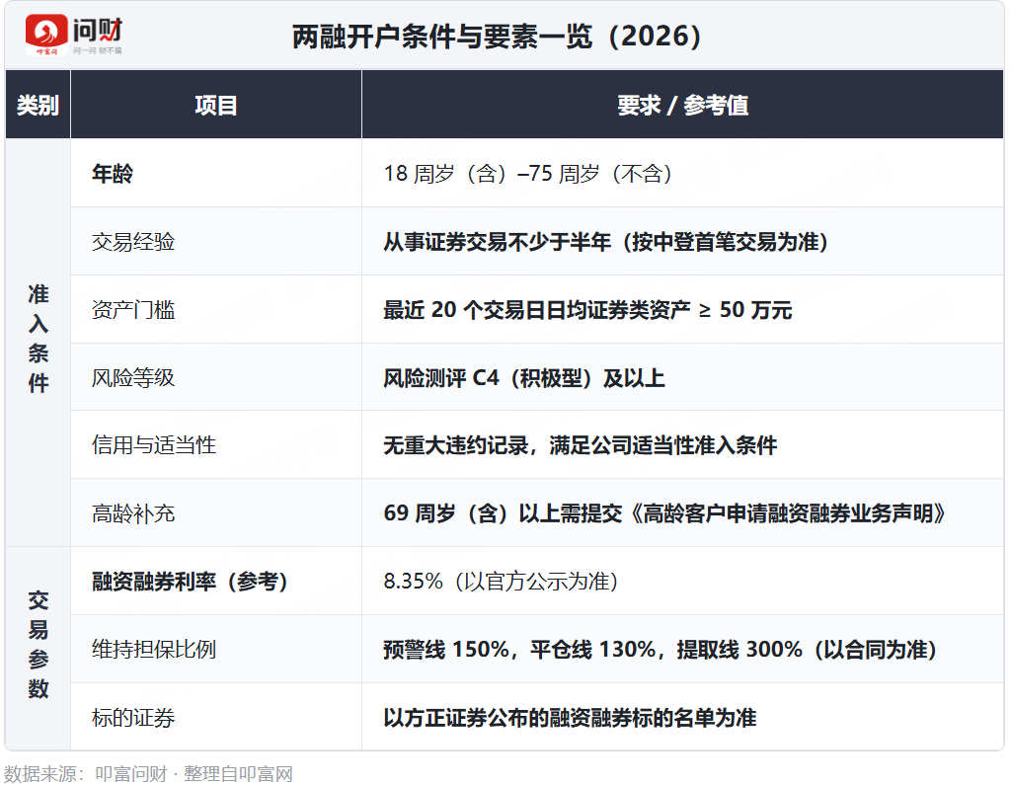Select the 维持担保比例 item cell
1010x785 pixels.
click(216, 649)
